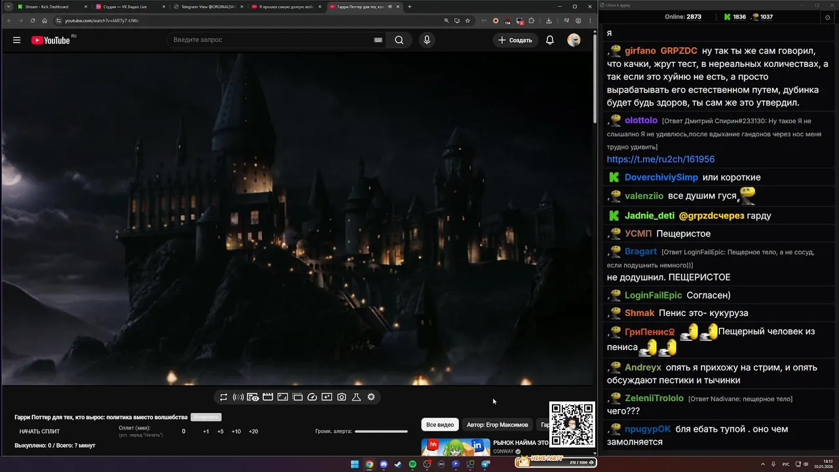Click the dashed window icon in toolbar
This screenshot has width=839, height=472.
(x=298, y=397)
